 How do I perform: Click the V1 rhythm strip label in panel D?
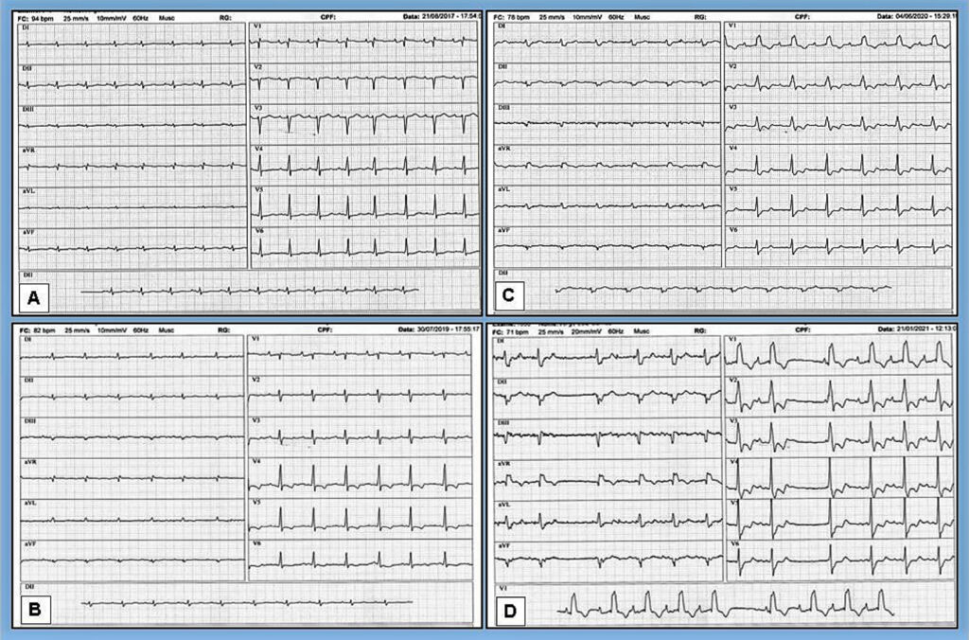(x=503, y=588)
